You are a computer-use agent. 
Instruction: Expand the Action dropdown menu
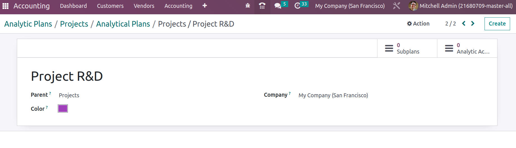(418, 24)
